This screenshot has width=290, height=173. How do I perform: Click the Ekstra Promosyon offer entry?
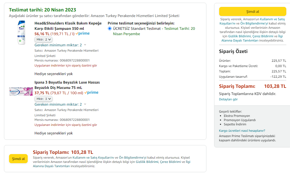point(237,116)
